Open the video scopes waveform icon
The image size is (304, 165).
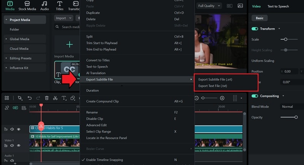pyautogui.click(x=240, y=6)
